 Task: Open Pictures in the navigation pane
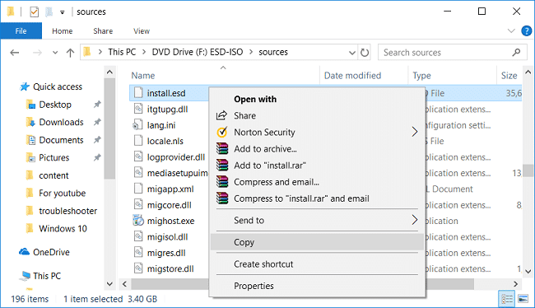point(53,158)
